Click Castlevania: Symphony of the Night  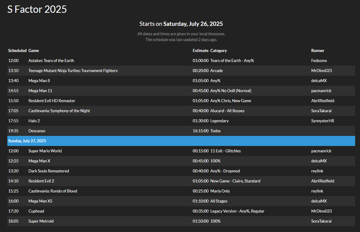click(x=59, y=111)
